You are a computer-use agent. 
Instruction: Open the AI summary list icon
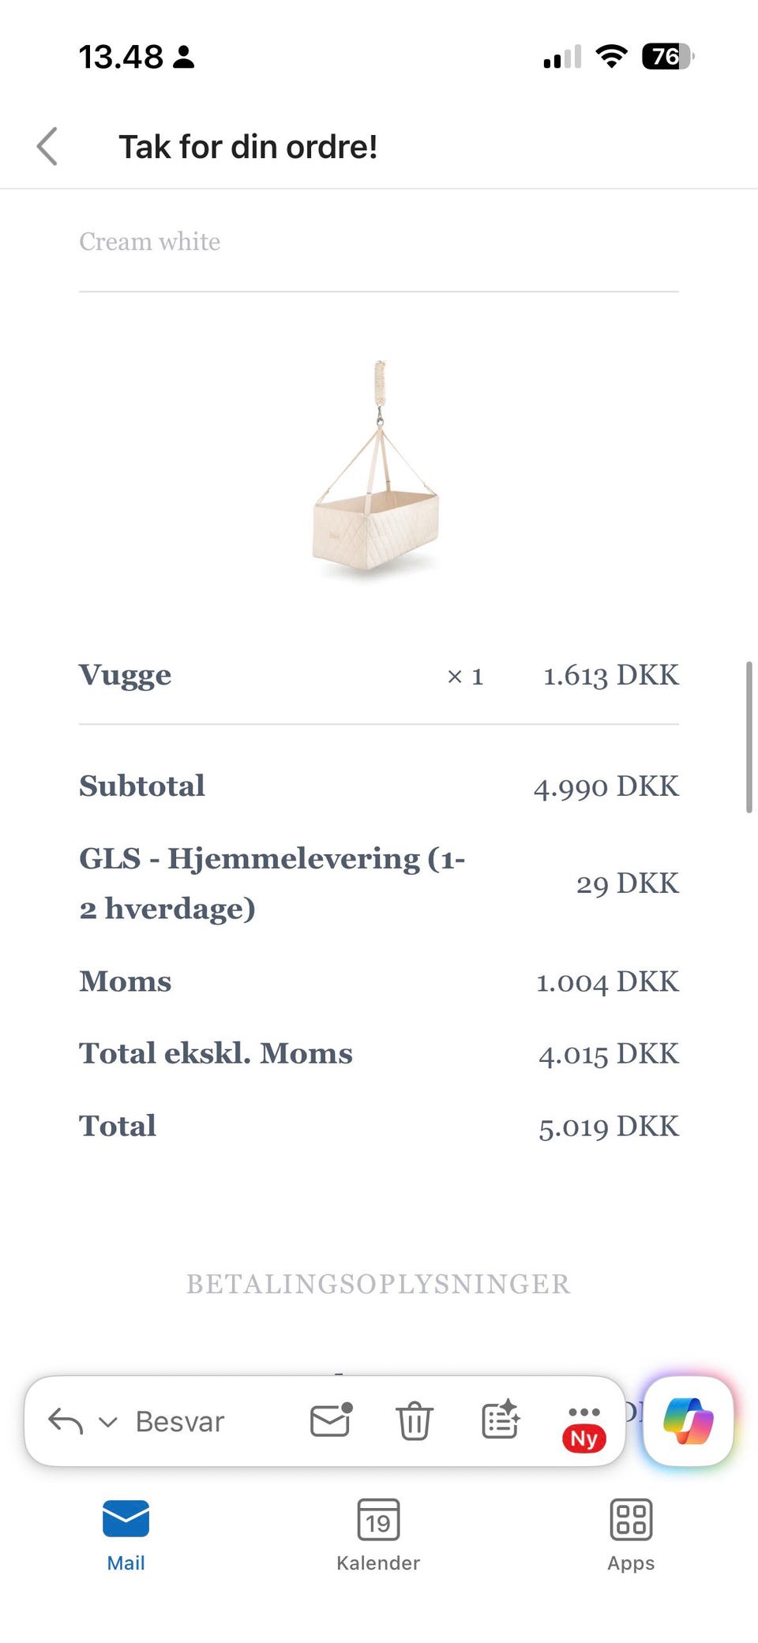[501, 1420]
